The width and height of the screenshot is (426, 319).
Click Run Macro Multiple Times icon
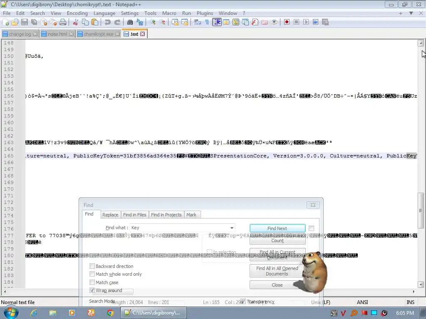click(x=315, y=22)
